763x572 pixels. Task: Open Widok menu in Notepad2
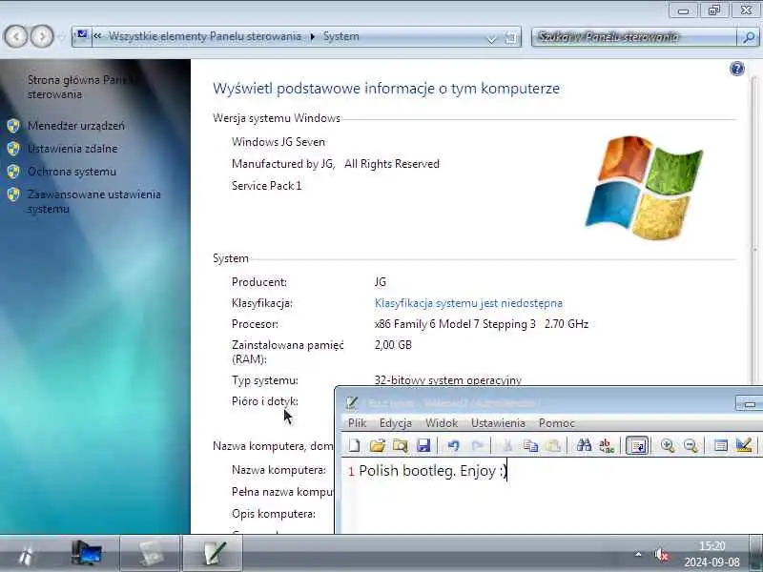tap(442, 423)
